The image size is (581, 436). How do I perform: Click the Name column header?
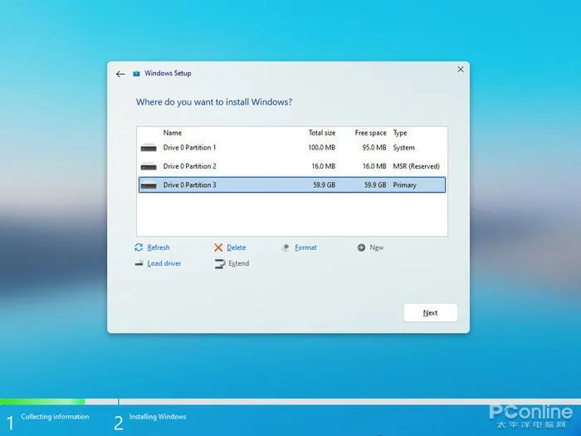(x=172, y=133)
